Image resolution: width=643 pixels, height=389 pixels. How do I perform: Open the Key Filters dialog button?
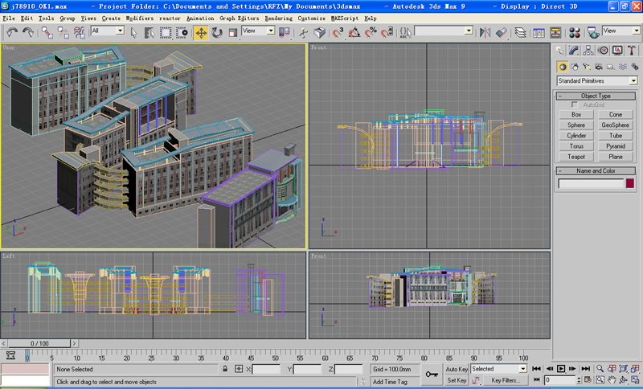(x=506, y=380)
